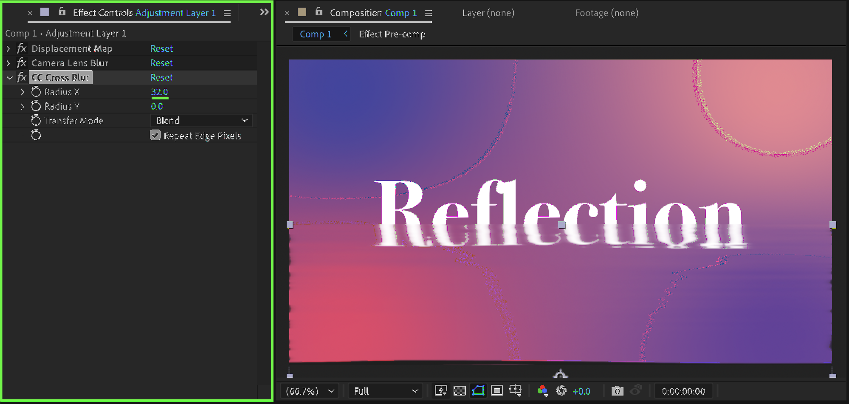Click the Fast Previews icon
This screenshot has height=404, width=849.
click(x=441, y=390)
